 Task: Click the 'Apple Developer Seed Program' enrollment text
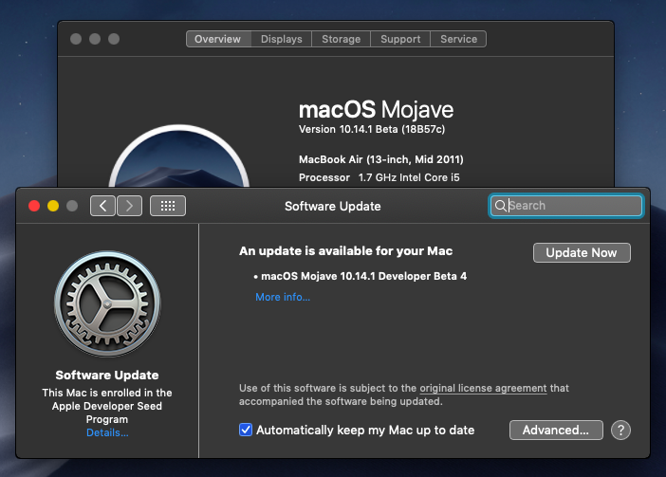[107, 406]
